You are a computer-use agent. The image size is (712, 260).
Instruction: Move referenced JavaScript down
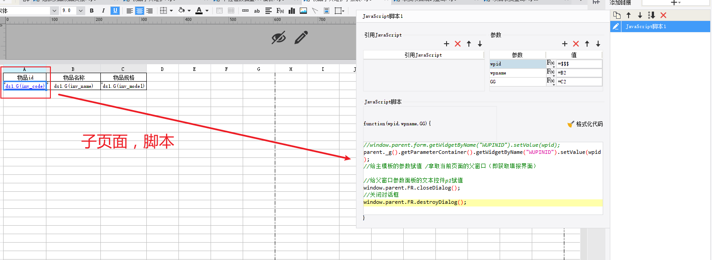[480, 44]
